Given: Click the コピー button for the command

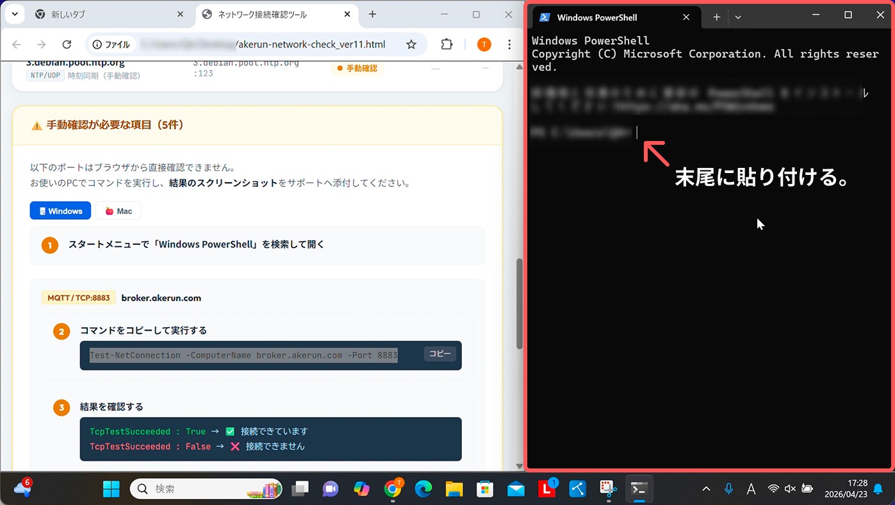Looking at the screenshot, I should click(439, 354).
